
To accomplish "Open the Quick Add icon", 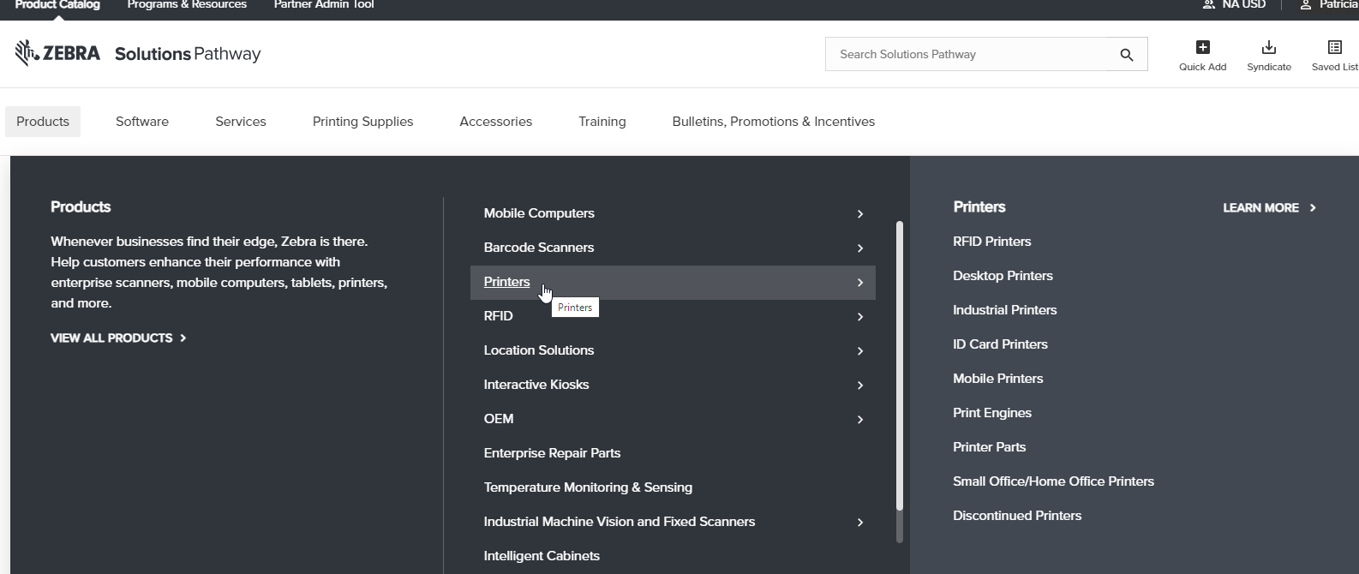I will pos(1202,47).
